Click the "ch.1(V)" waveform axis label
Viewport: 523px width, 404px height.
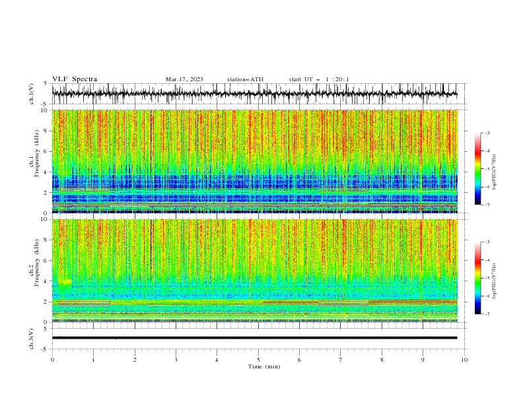32,94
